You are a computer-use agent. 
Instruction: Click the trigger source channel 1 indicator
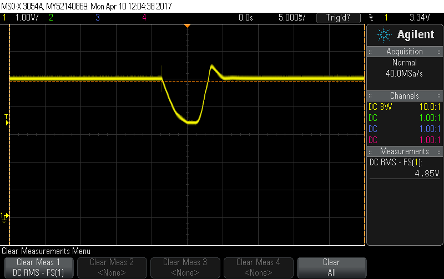pos(386,18)
